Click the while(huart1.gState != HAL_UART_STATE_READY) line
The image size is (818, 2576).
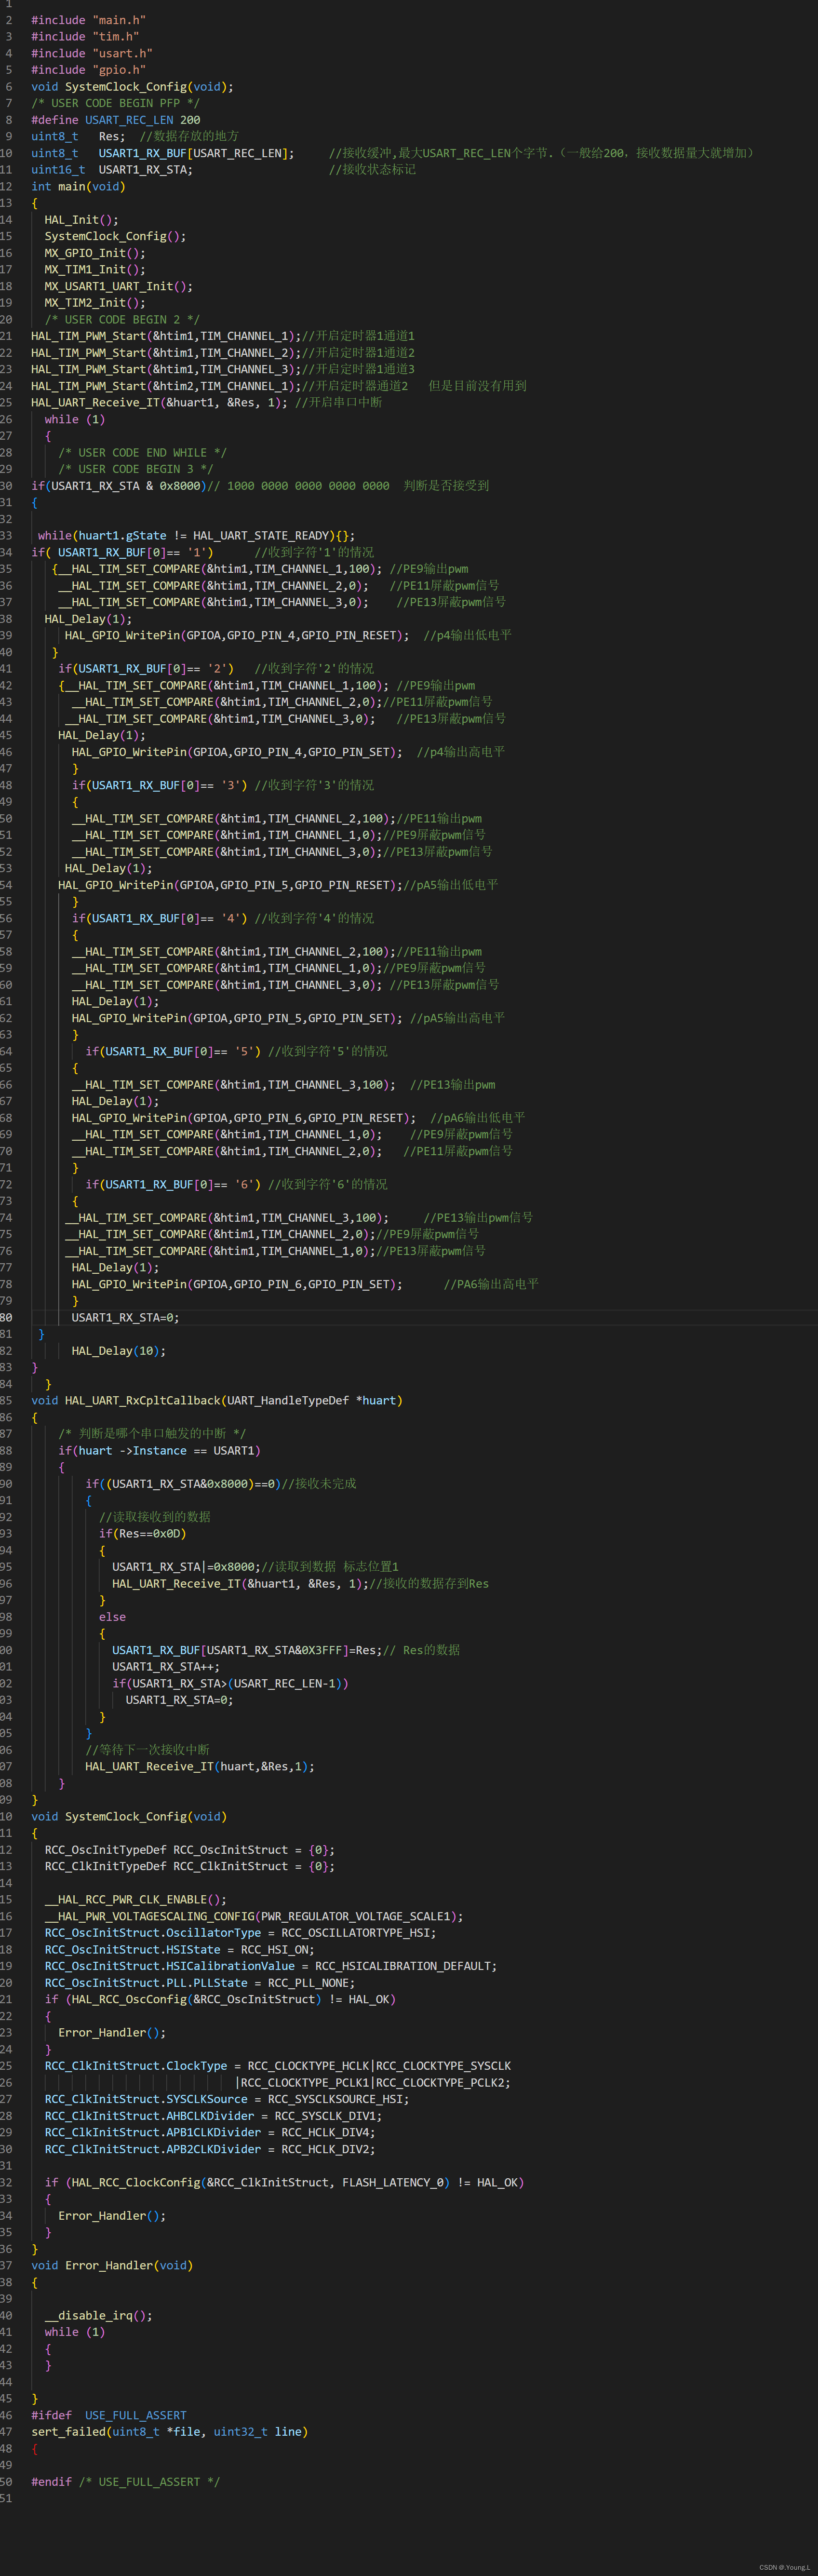click(x=196, y=536)
